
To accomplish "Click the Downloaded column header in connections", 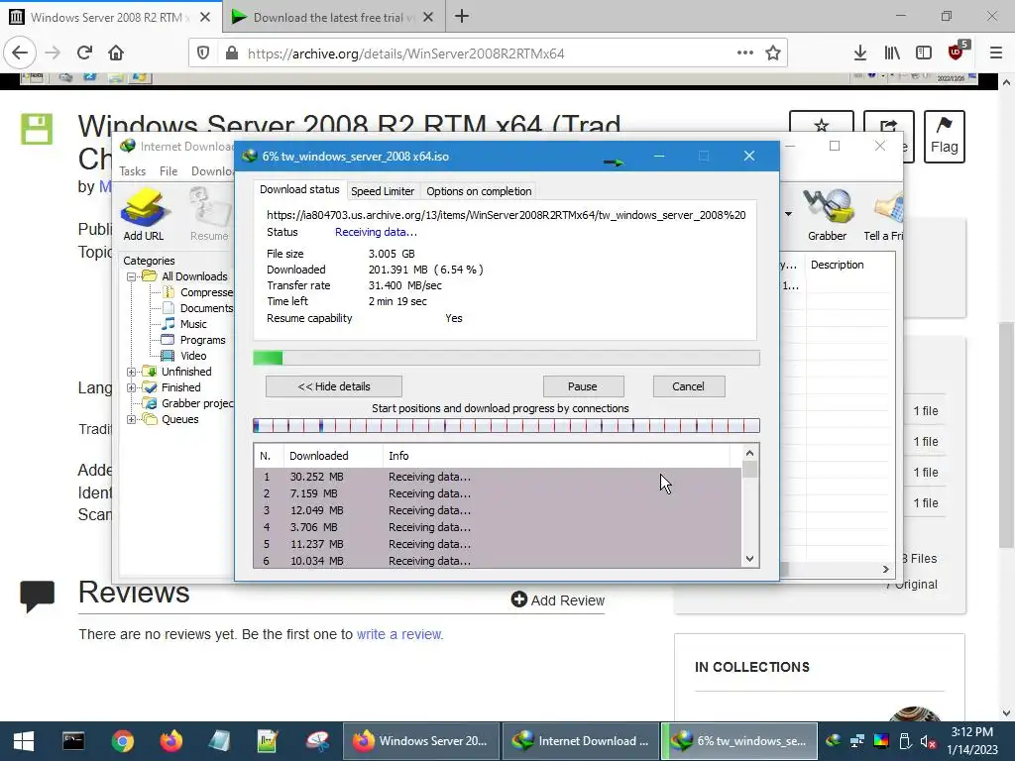I will point(333,456).
